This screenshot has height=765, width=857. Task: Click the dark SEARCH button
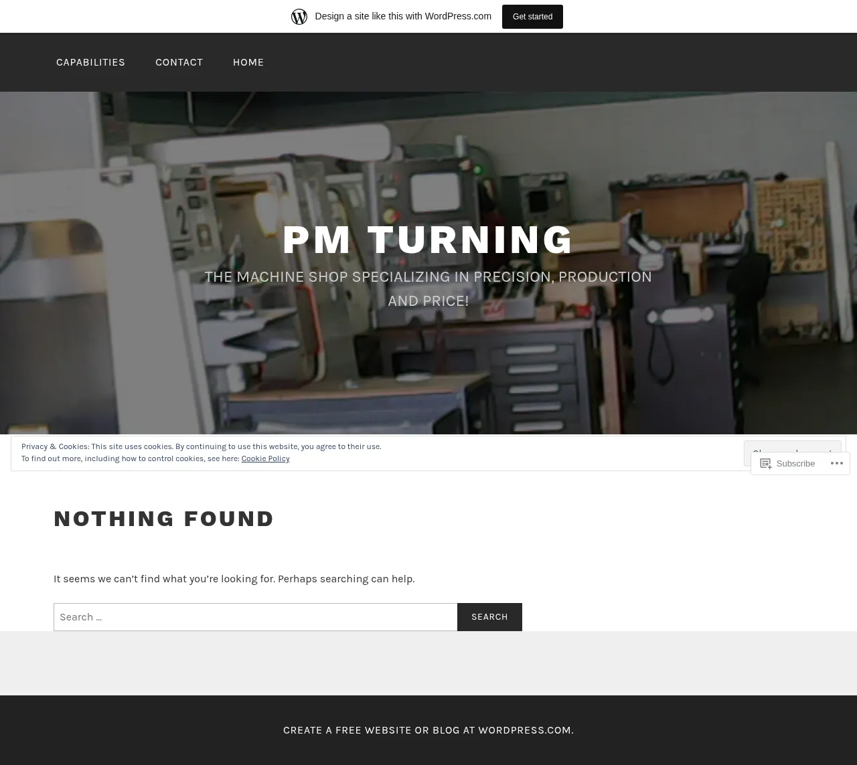click(x=489, y=617)
